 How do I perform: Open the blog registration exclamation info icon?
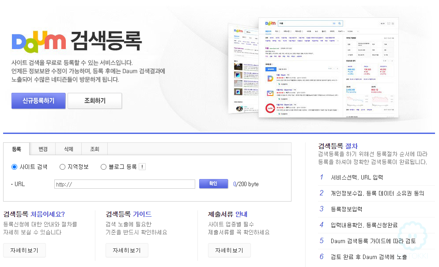point(142,167)
